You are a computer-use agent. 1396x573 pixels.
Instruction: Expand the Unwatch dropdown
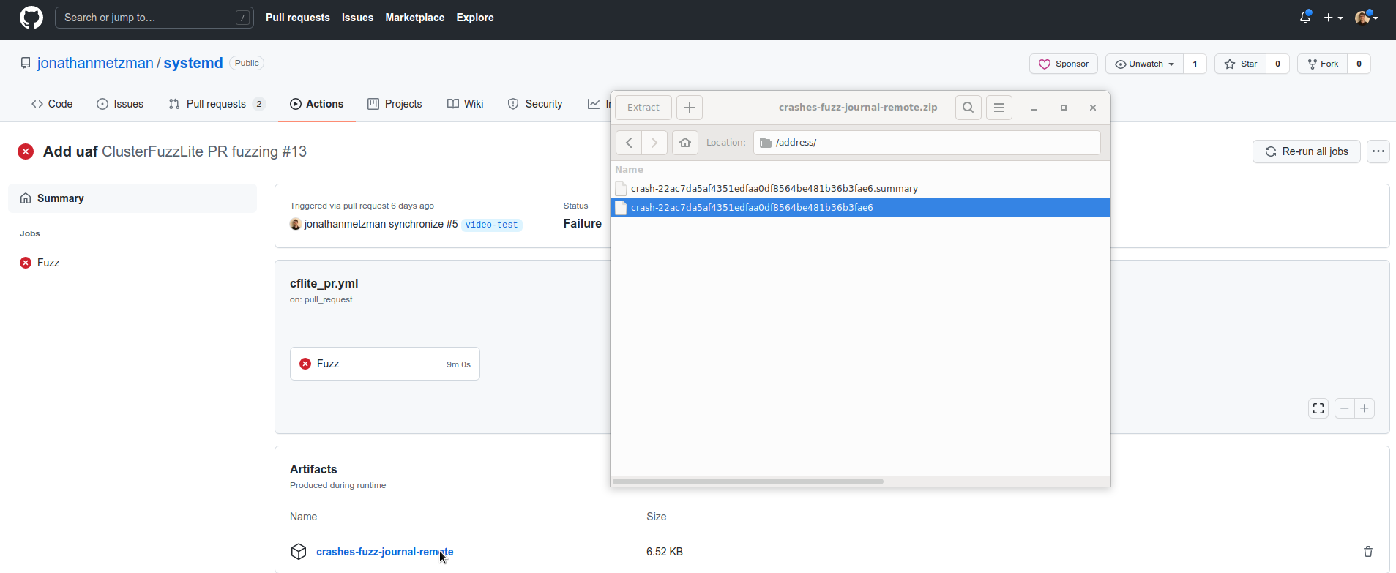(x=1144, y=64)
